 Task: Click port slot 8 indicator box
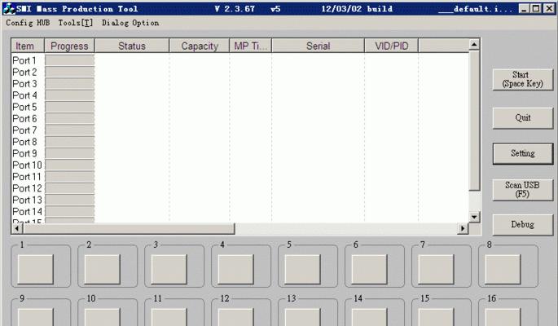(x=503, y=270)
